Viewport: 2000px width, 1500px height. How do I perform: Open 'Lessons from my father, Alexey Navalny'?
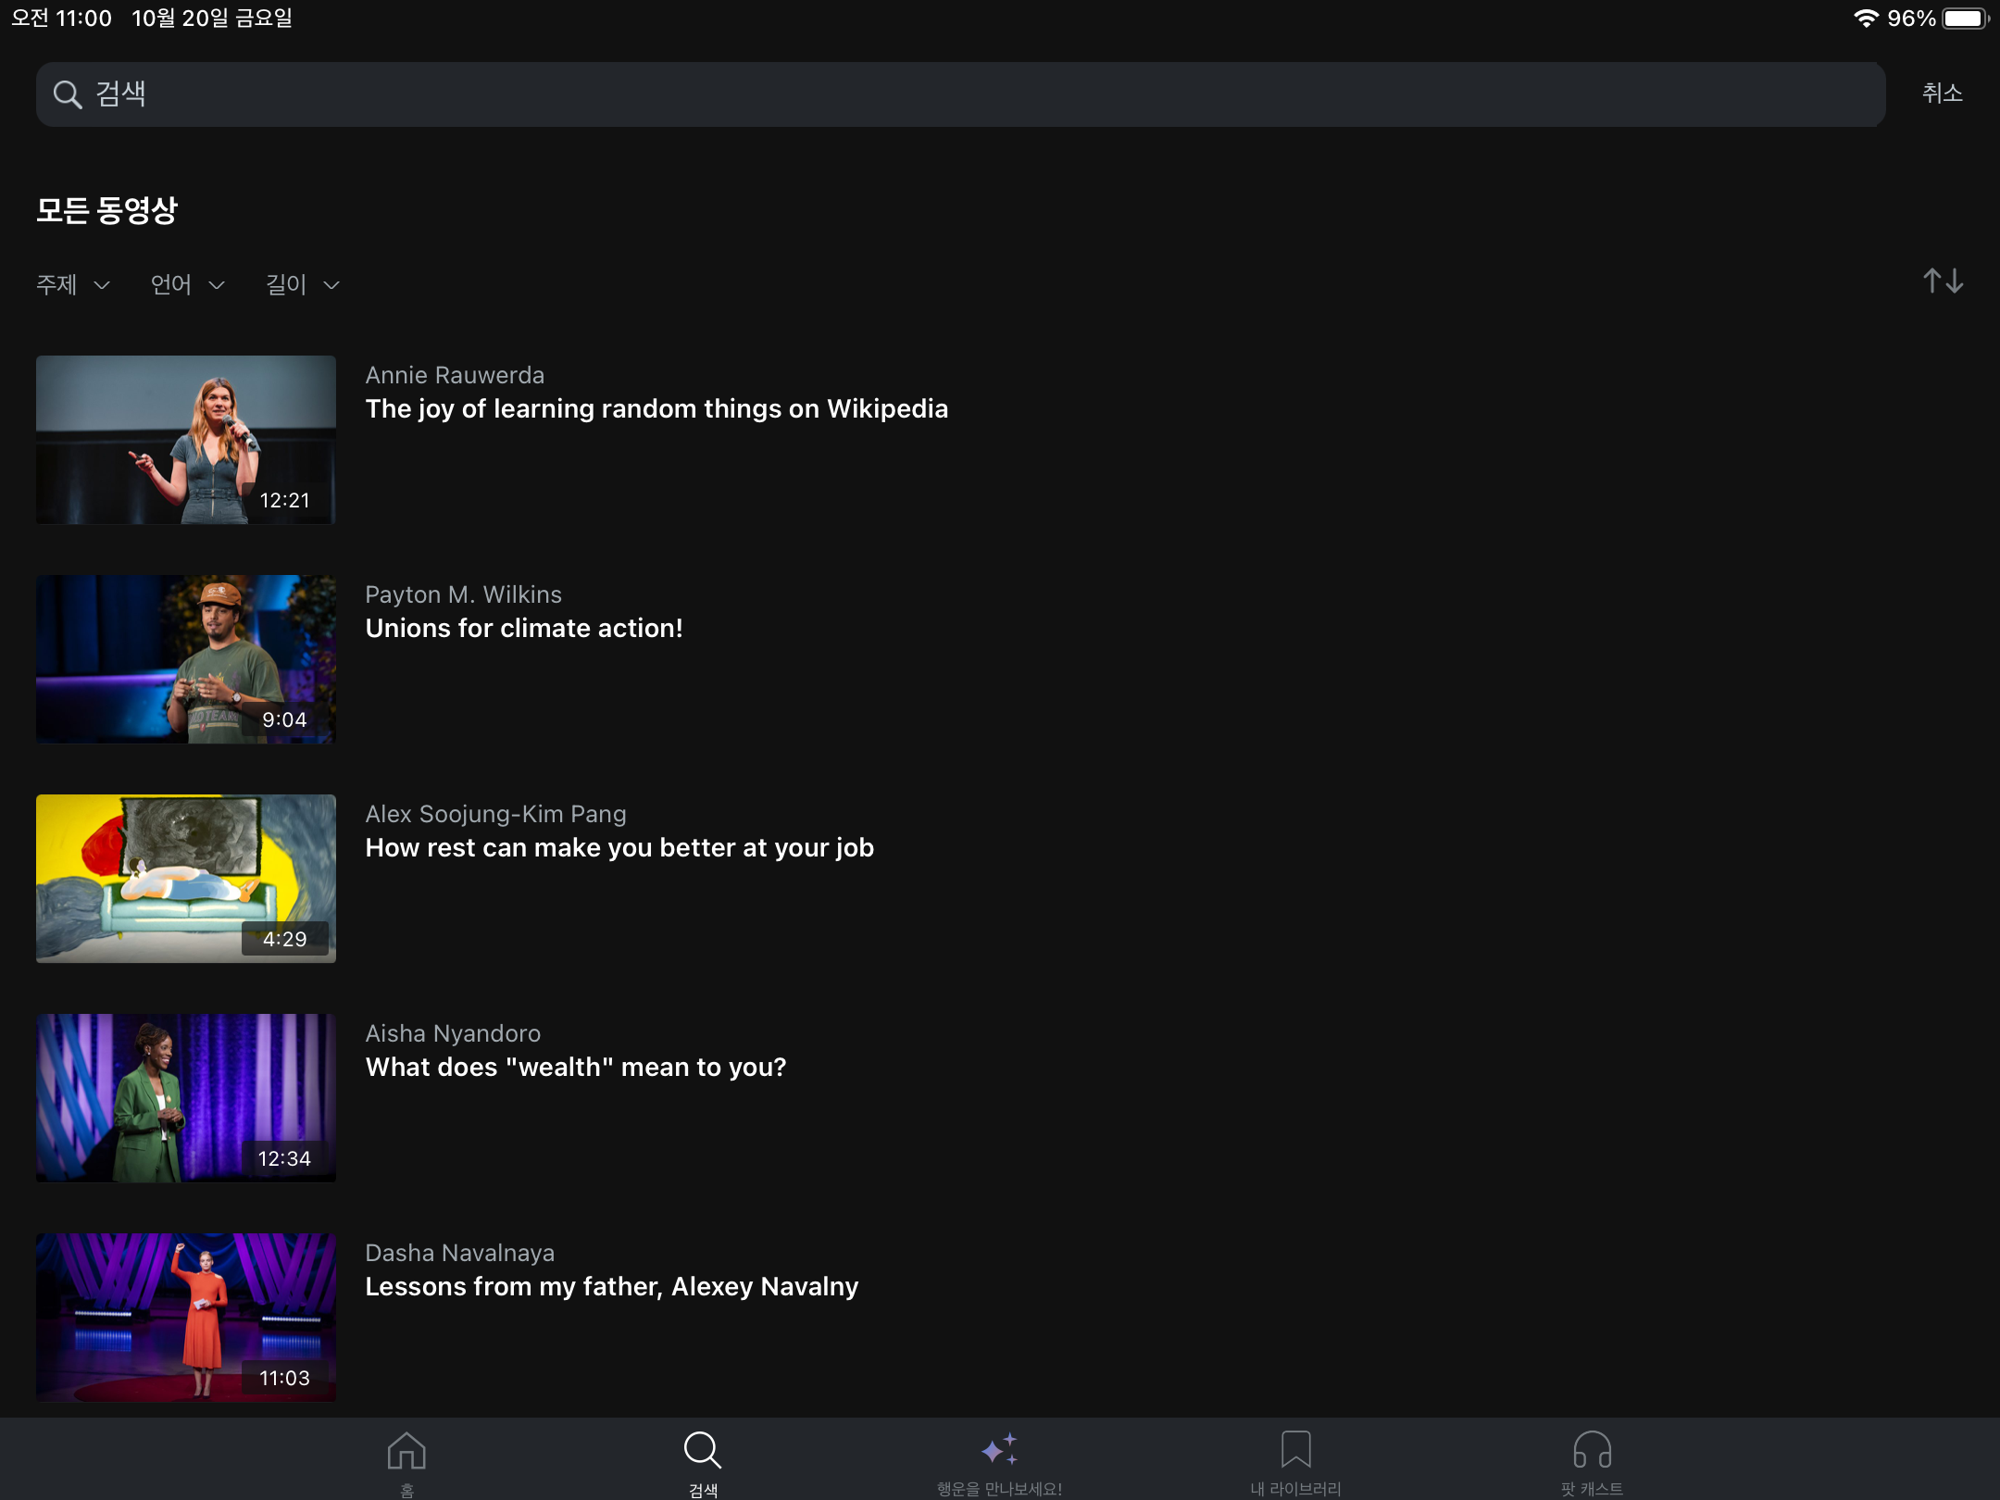tap(611, 1286)
